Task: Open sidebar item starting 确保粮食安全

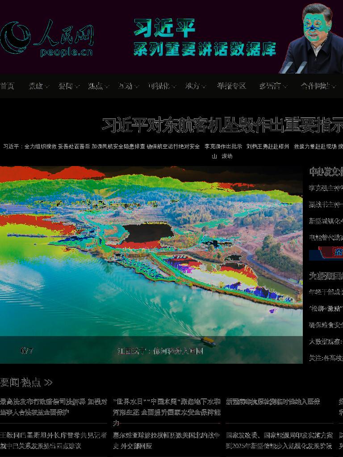Action: click(326, 325)
